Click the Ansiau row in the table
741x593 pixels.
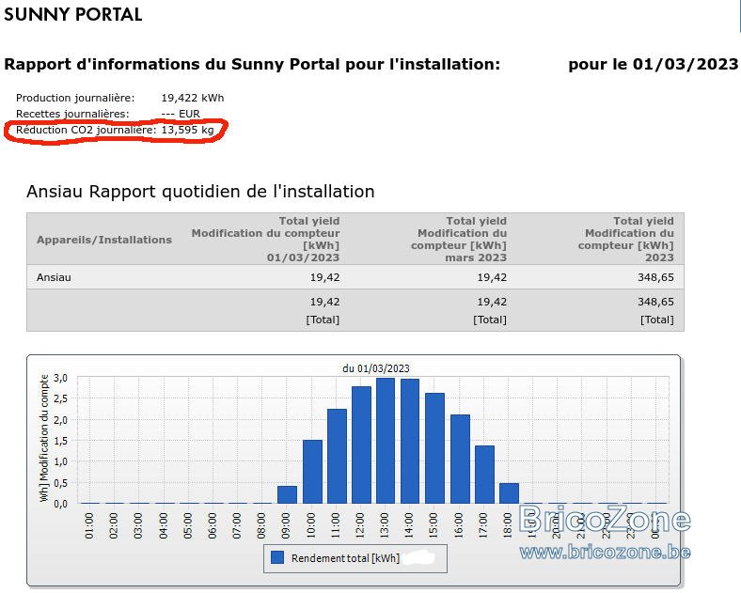click(x=355, y=277)
